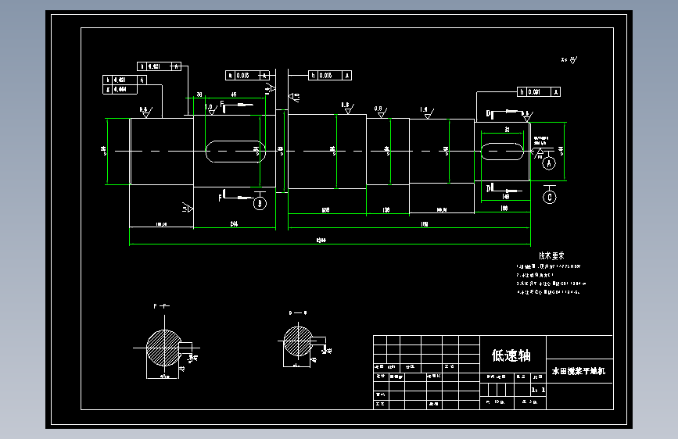Screen dimensions: 678x439
Task: Select the tolerance frame above the upper D arrow
Action: point(539,92)
